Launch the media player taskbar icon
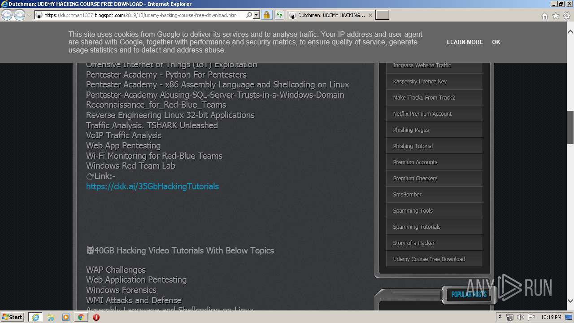This screenshot has width=574, height=323. click(66, 317)
